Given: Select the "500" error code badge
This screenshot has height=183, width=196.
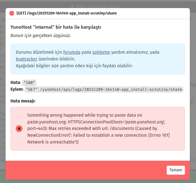Looking at the screenshot, I should 29,83.
